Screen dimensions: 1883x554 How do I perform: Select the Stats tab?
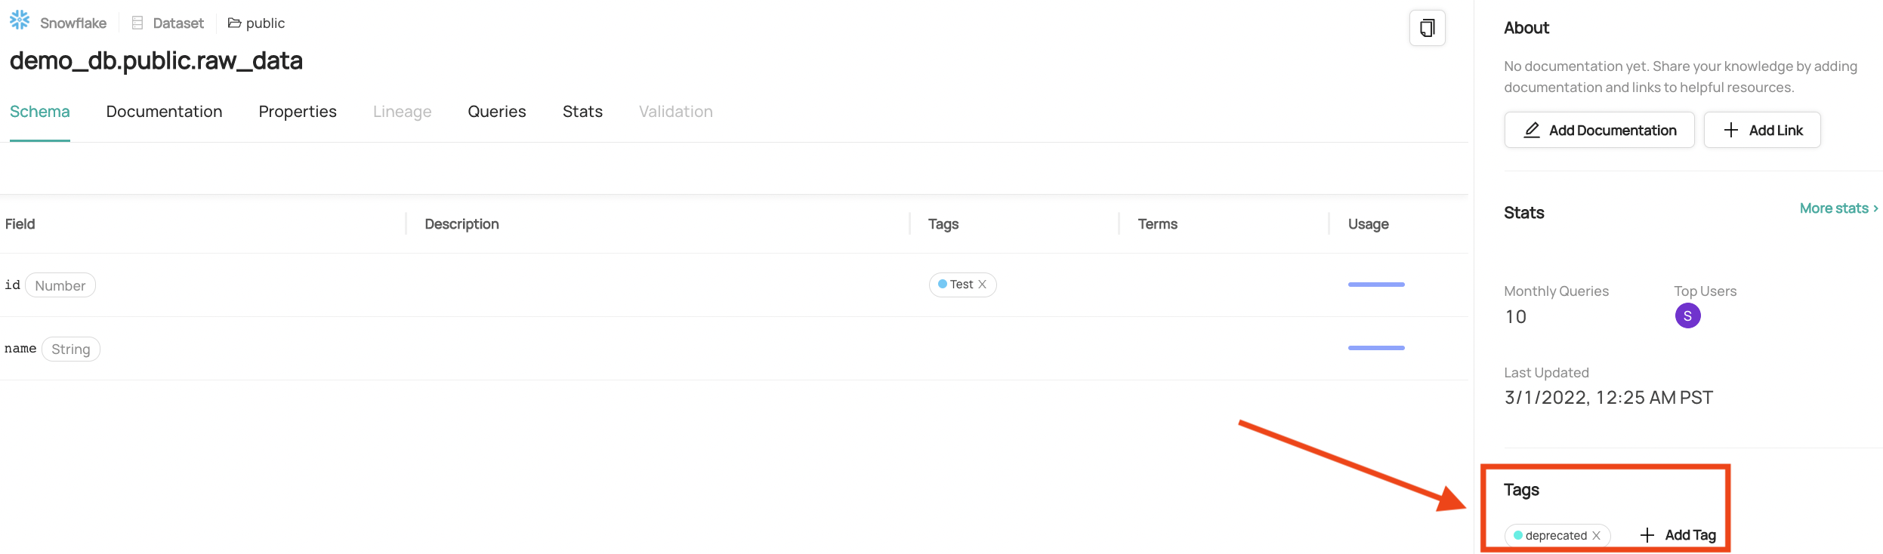pos(582,112)
